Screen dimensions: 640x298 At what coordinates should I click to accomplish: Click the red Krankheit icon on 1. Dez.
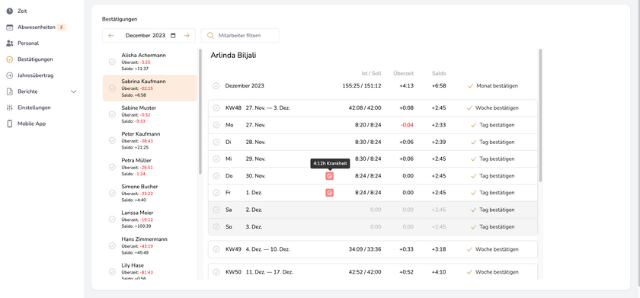pyautogui.click(x=329, y=193)
